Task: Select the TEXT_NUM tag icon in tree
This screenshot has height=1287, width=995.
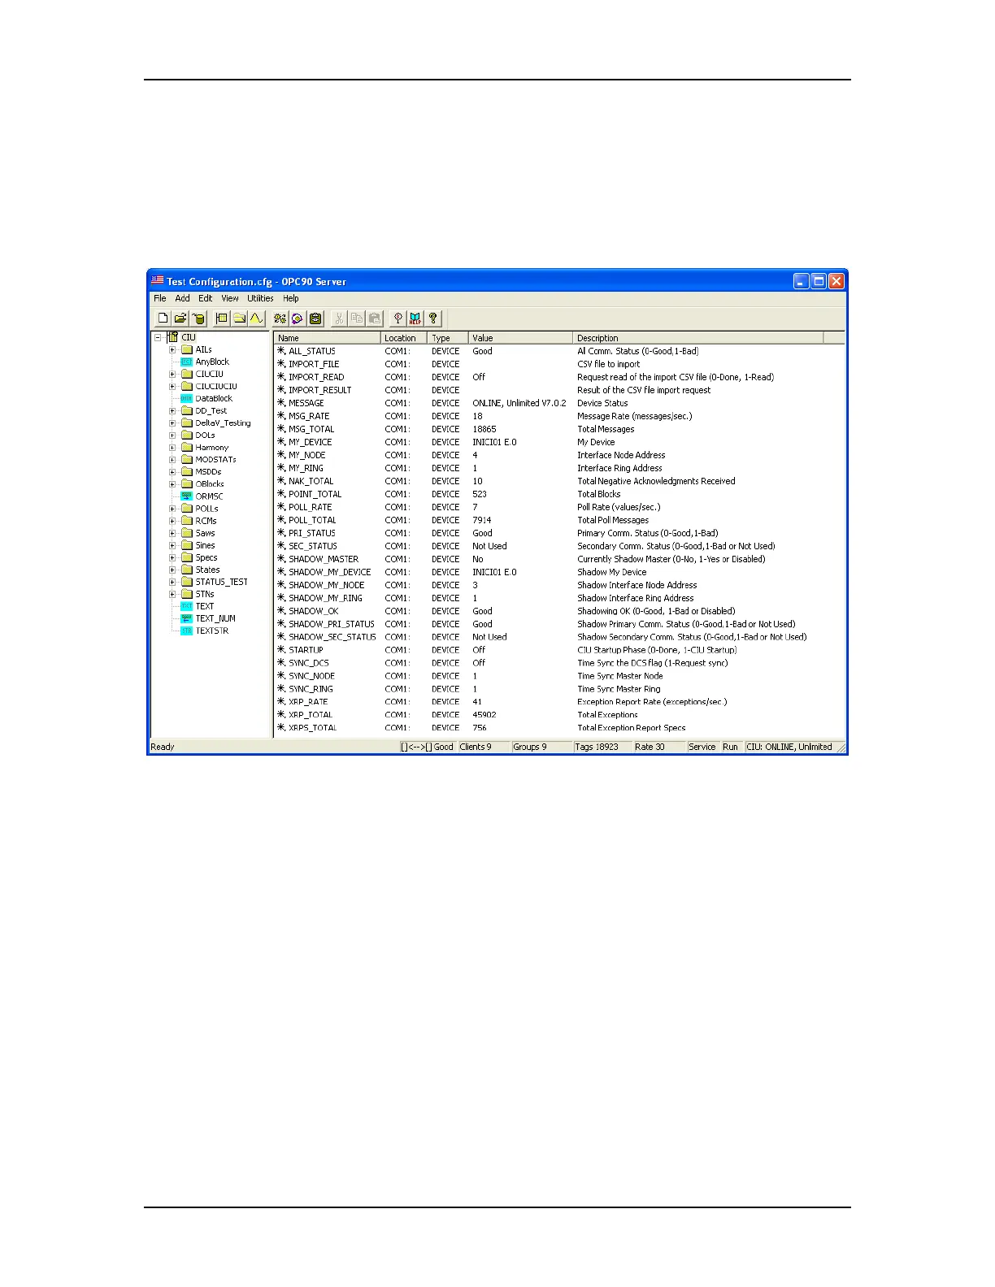Action: [x=186, y=618]
